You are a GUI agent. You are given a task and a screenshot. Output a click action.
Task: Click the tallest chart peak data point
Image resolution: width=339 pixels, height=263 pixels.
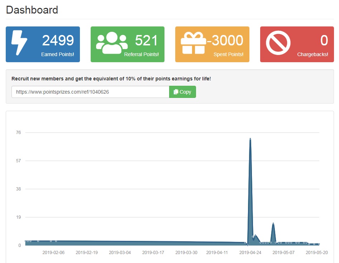(x=250, y=139)
